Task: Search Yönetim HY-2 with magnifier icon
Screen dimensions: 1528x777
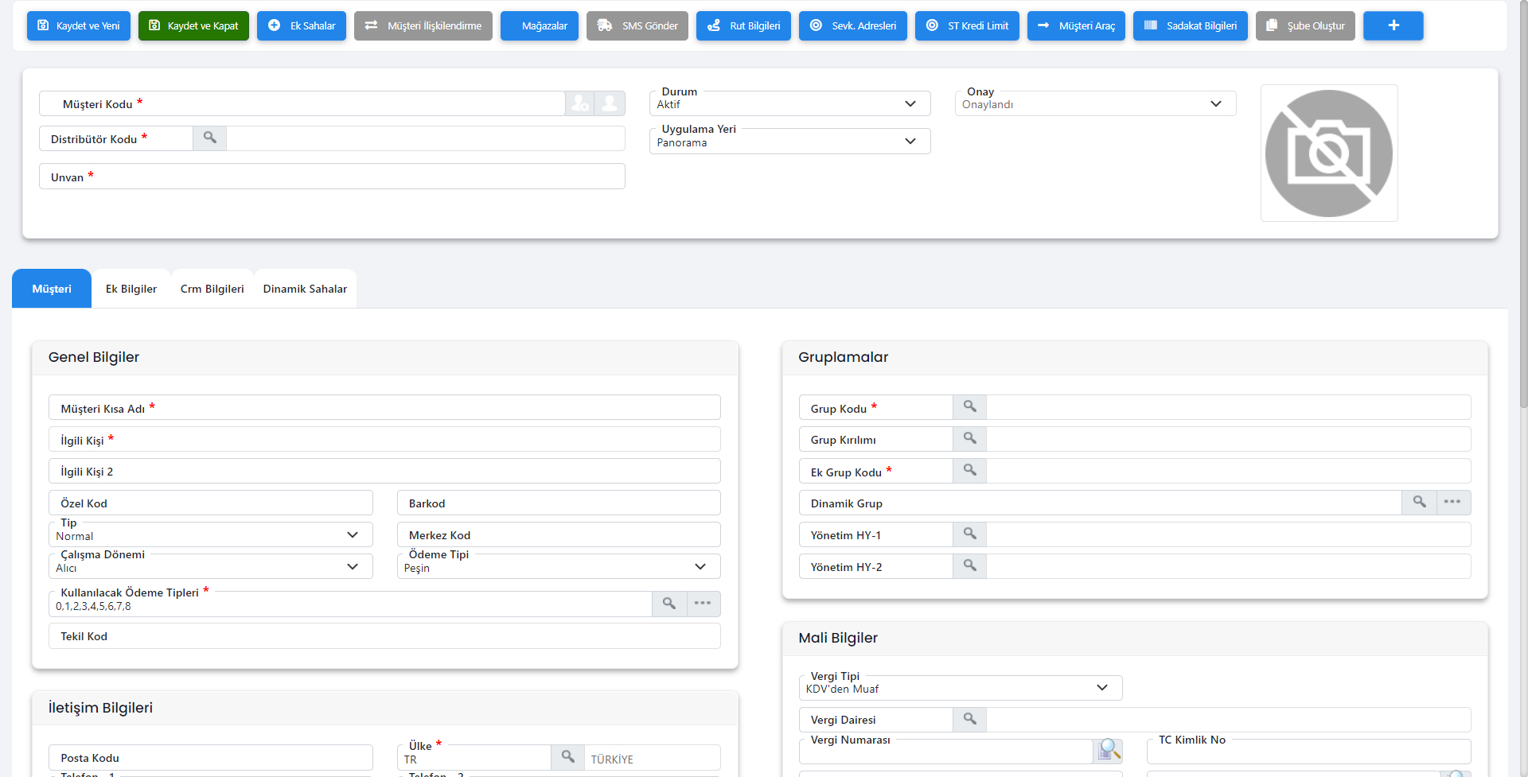Action: pyautogui.click(x=970, y=565)
